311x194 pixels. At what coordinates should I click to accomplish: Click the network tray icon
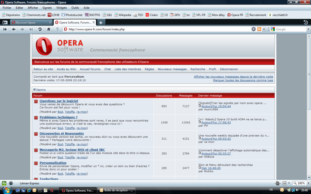click(293, 190)
